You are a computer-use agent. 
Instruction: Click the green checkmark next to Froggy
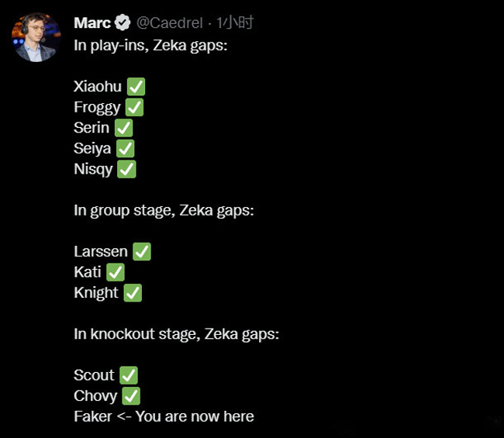(134, 107)
